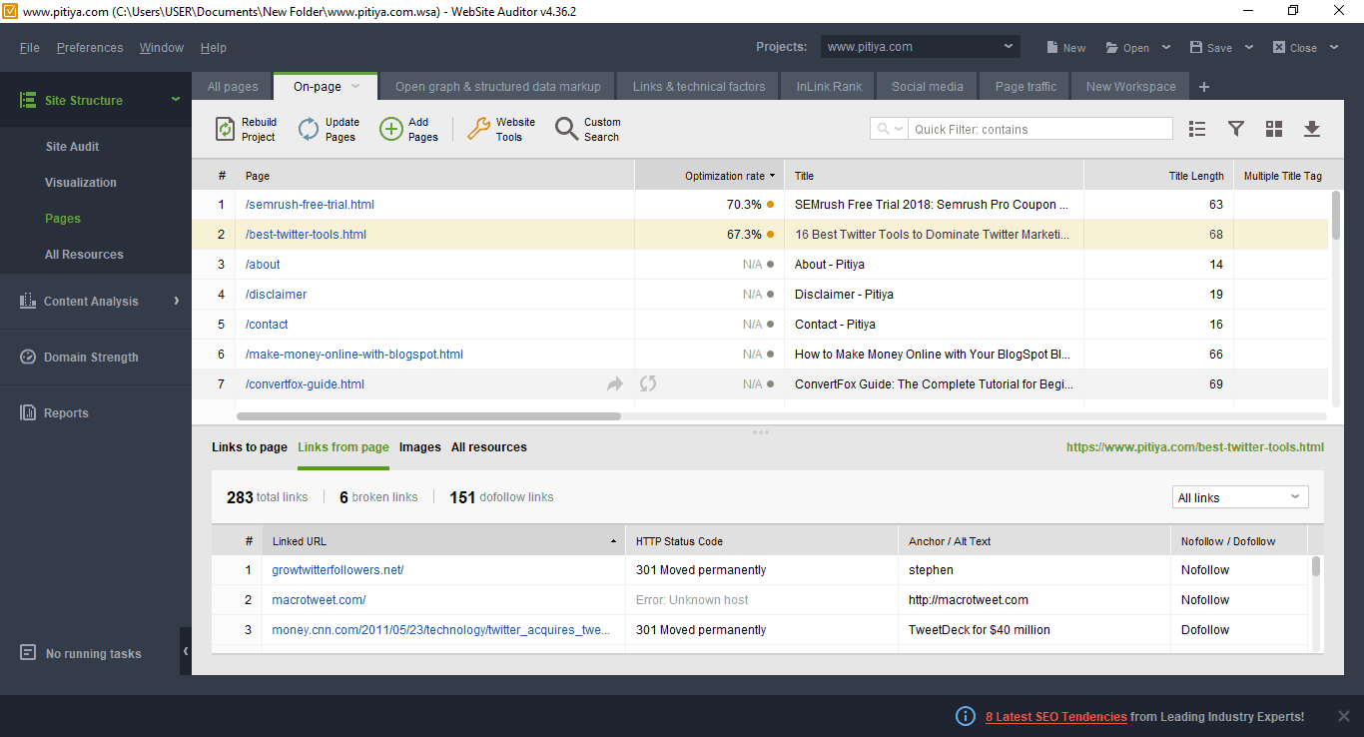This screenshot has width=1364, height=737.
Task: Select the Images tab
Action: pyautogui.click(x=420, y=447)
